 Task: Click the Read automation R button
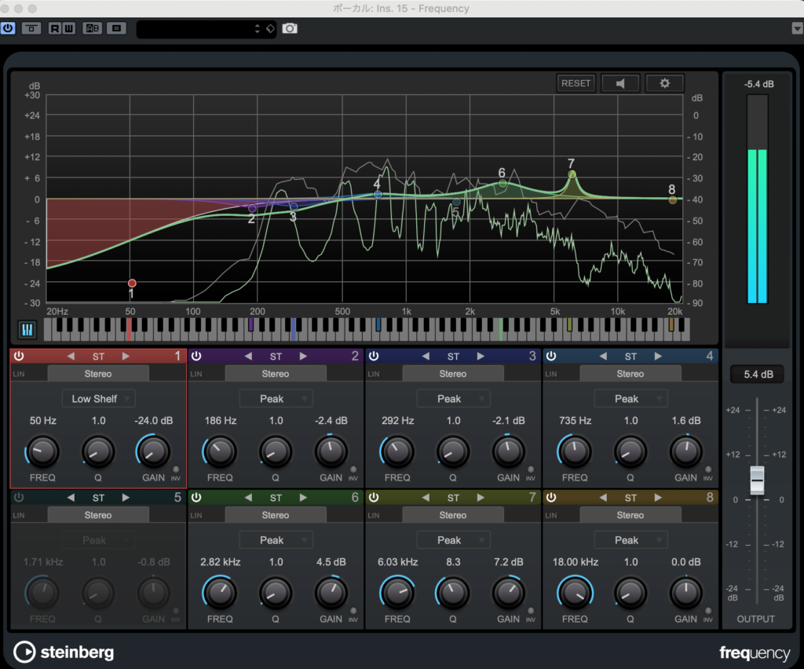coord(55,28)
